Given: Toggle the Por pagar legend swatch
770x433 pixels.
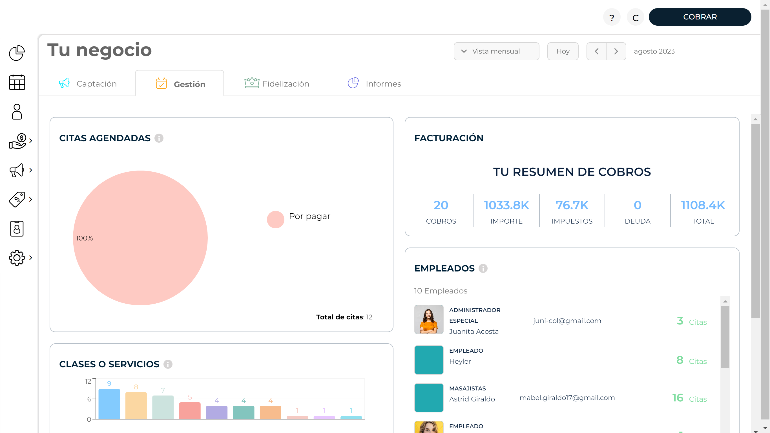Looking at the screenshot, I should 275,220.
